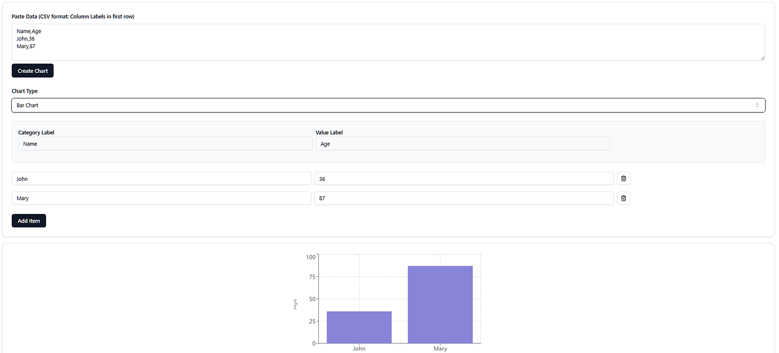Click the John category input field

tap(162, 179)
